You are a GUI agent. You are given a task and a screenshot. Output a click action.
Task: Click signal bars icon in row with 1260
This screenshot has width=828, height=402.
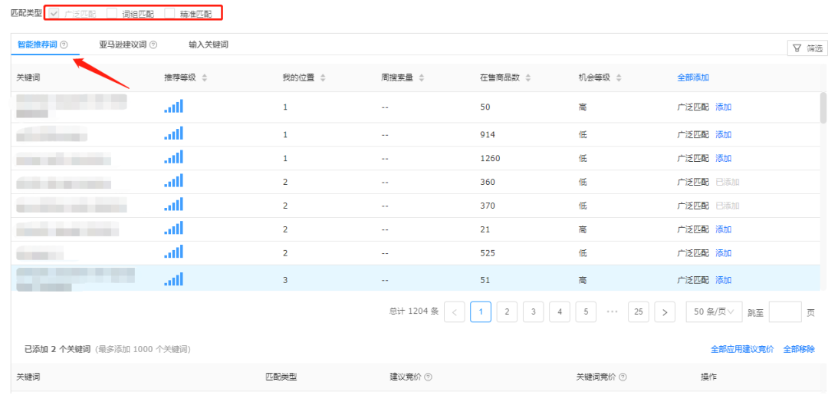pos(174,157)
